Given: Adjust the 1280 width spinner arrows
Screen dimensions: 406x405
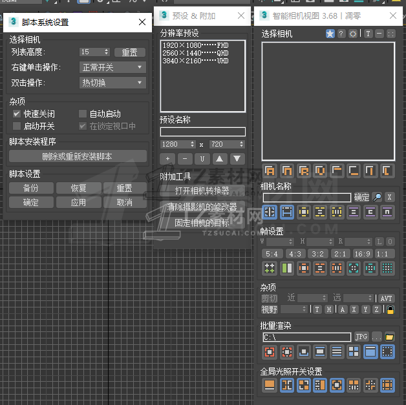Looking at the screenshot, I should (192, 144).
